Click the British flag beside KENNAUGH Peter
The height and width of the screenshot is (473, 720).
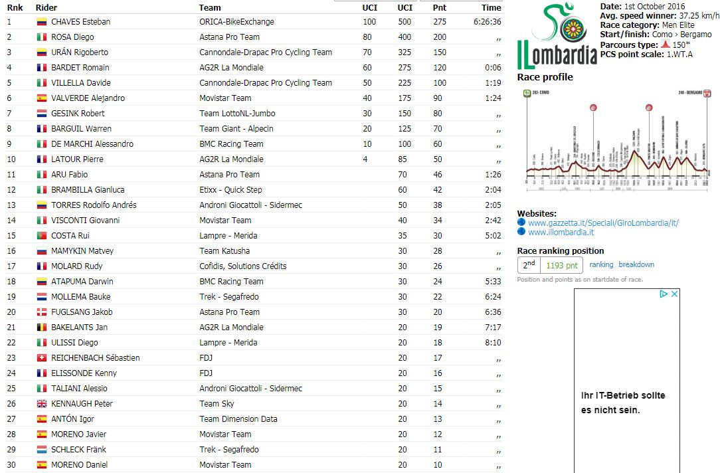(x=42, y=404)
